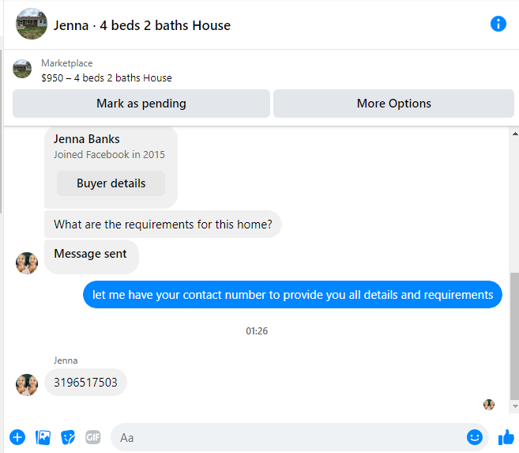Image resolution: width=519 pixels, height=453 pixels.
Task: Open the small Marketplace listing thumbnail
Action: 22,69
